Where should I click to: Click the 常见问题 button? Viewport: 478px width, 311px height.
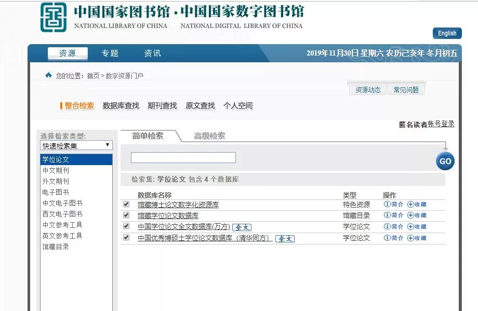click(406, 90)
